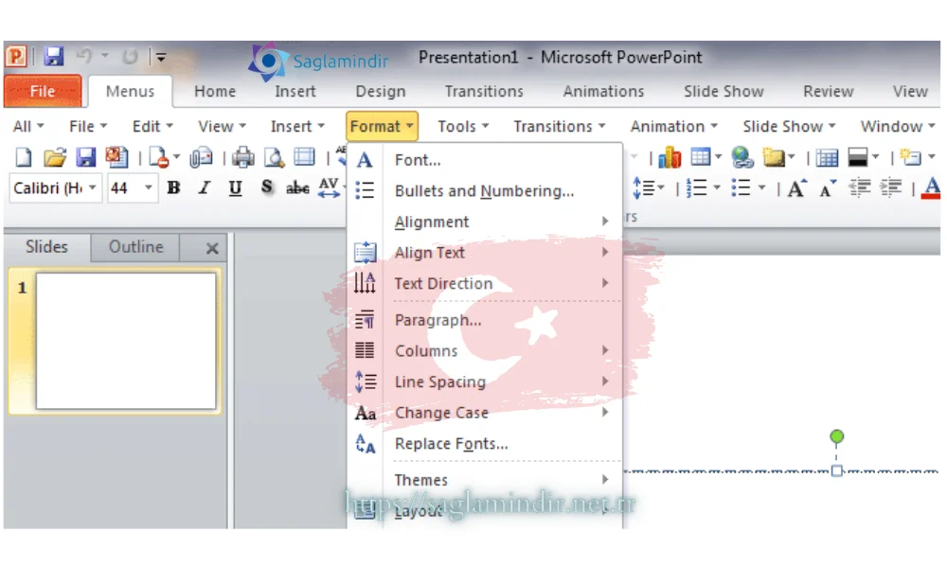The image size is (947, 568).
Task: Open Customize Quick Access Toolbar arrow
Action: click(x=161, y=58)
